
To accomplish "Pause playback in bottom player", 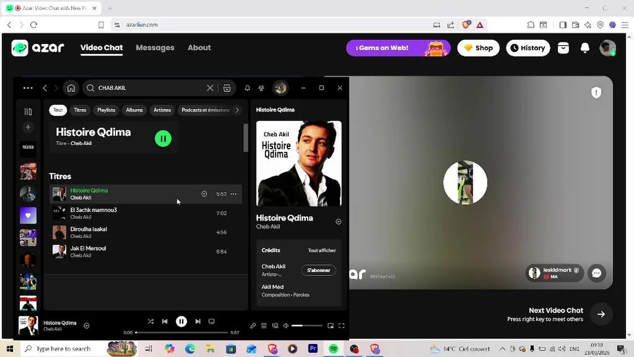I will pos(181,321).
